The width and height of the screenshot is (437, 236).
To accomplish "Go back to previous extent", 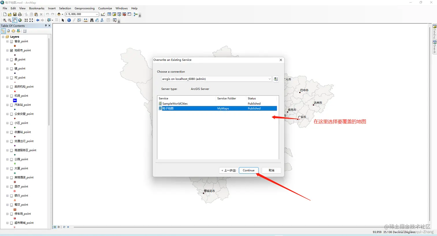I will point(38,20).
